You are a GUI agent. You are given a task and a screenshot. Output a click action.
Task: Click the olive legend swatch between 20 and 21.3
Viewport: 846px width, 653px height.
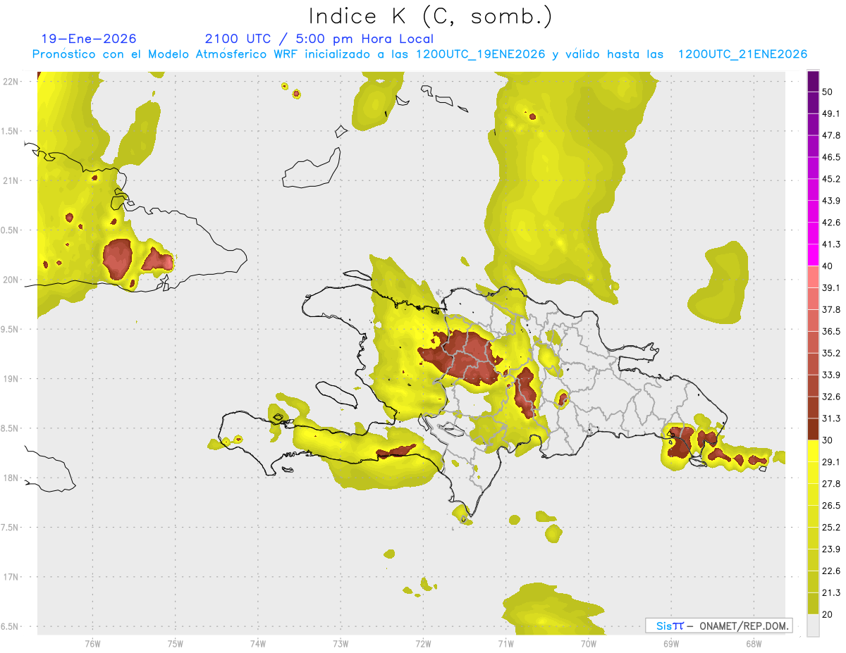tap(813, 604)
